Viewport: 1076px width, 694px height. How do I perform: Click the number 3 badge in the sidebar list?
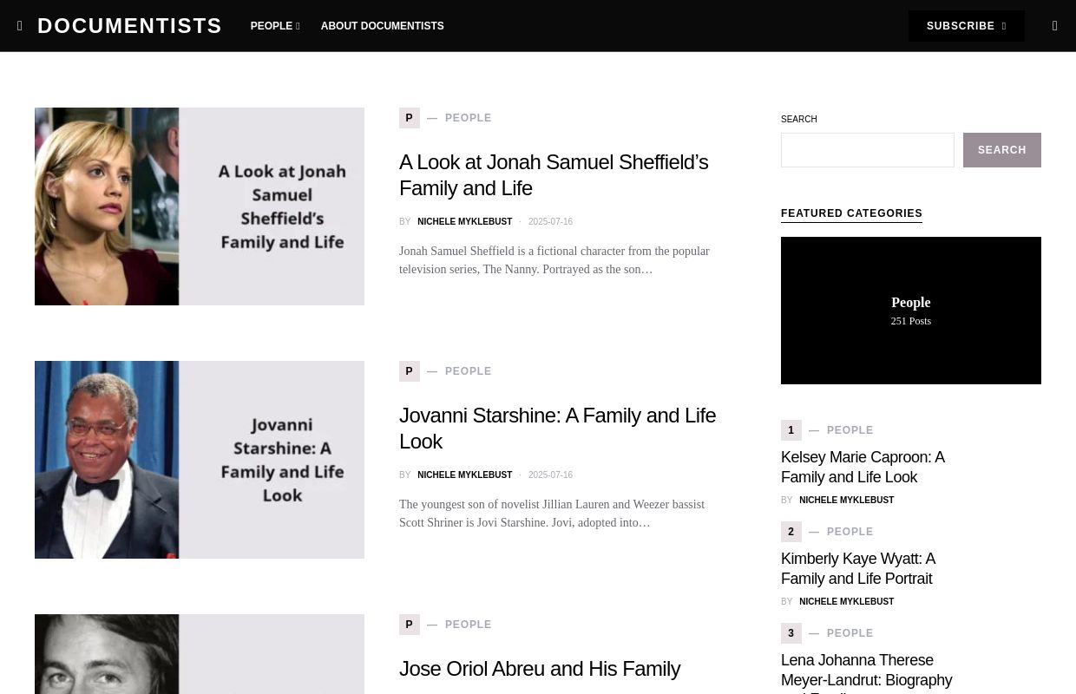click(x=791, y=633)
